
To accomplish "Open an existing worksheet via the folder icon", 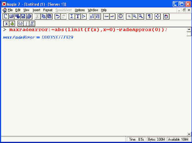I will click(11, 16).
